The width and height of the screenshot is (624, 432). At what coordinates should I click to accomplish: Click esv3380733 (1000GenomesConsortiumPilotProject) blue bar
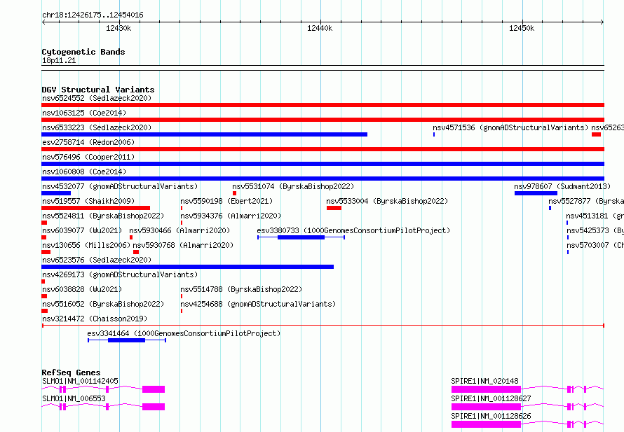[x=301, y=237]
